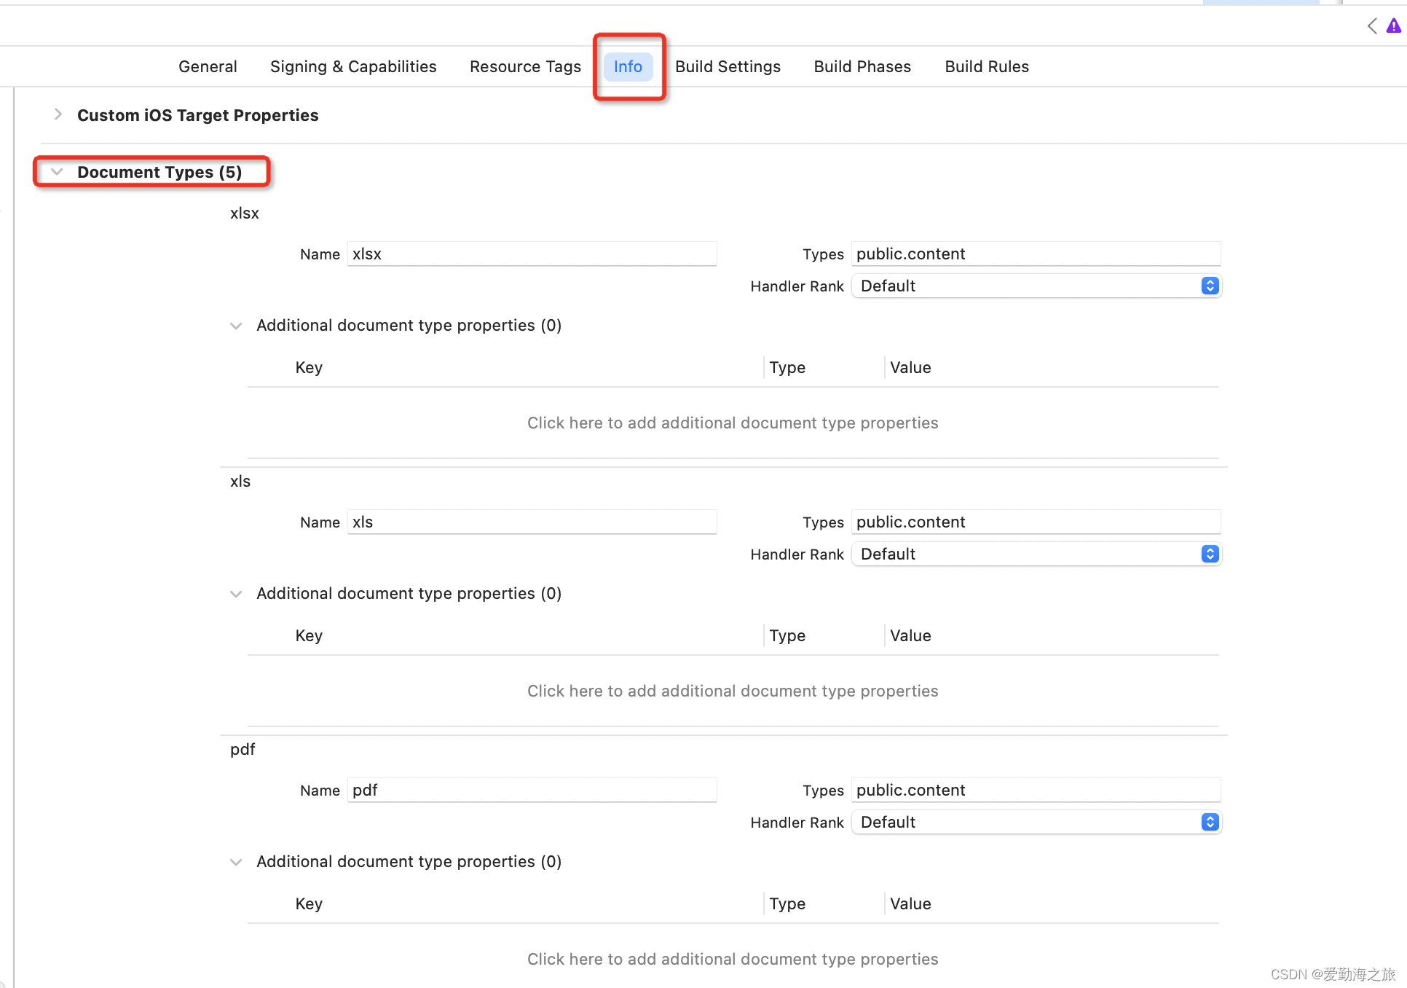Click the back chevron beside warning icon
This screenshot has width=1407, height=988.
coord(1372,26)
